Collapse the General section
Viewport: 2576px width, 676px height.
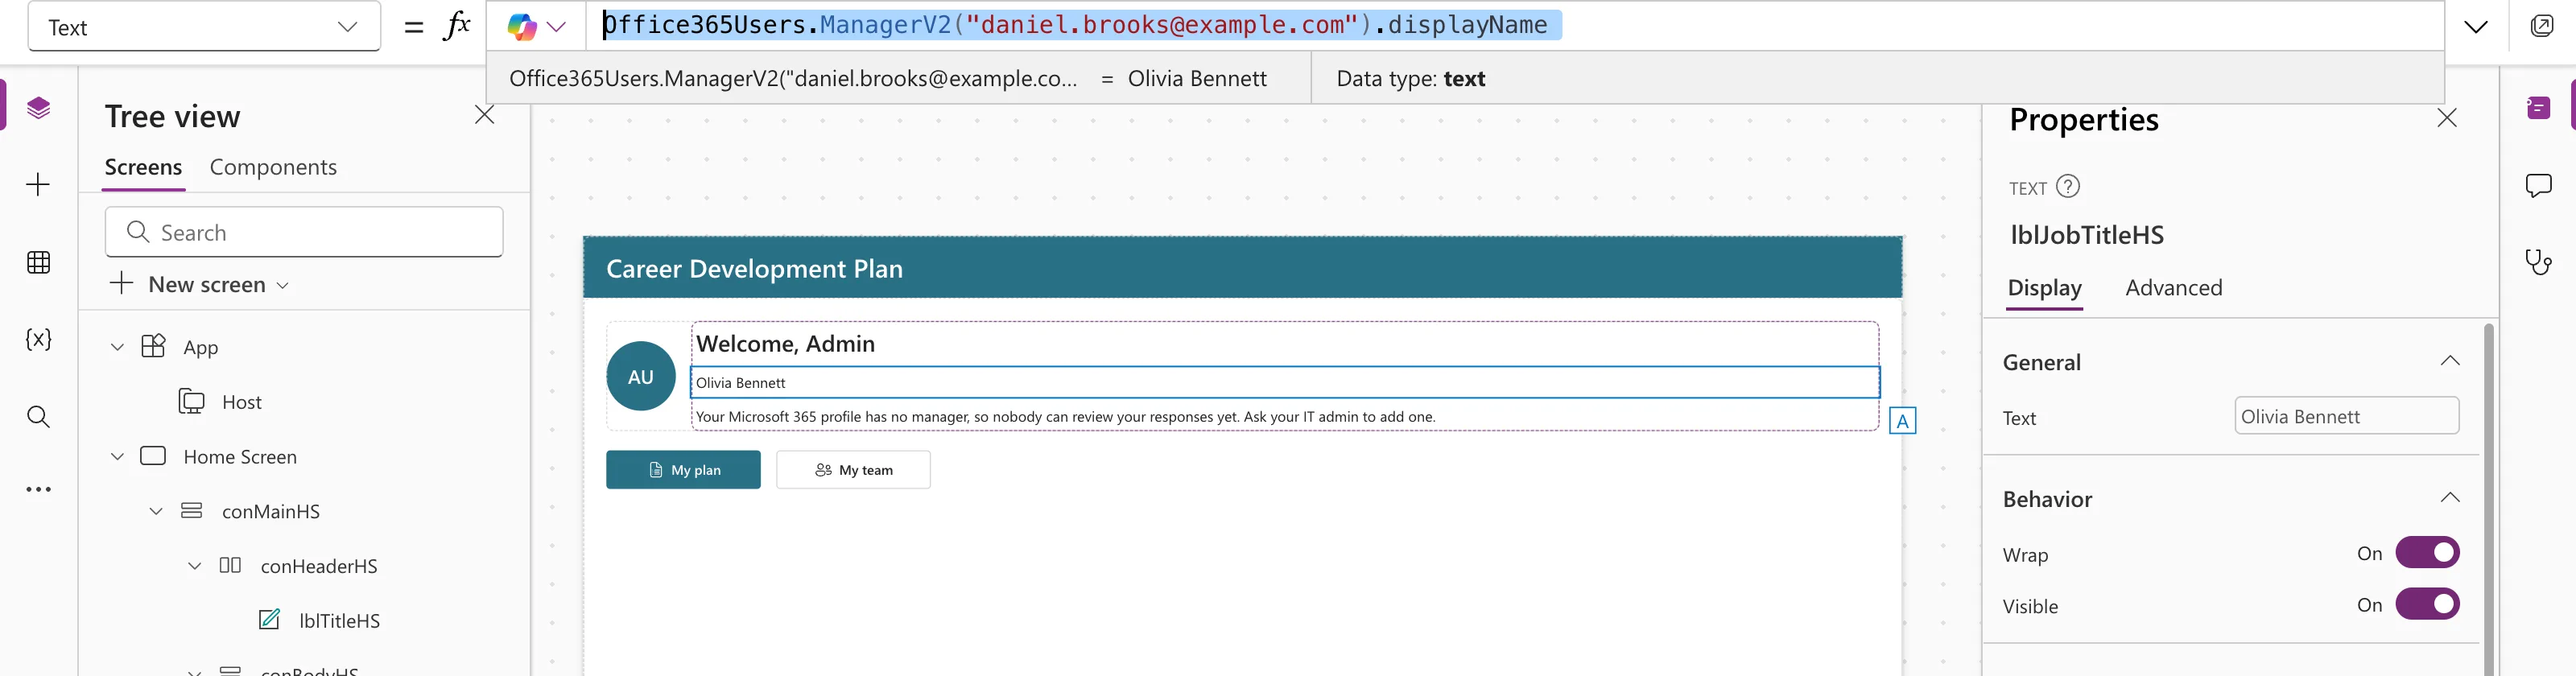click(x=2449, y=362)
